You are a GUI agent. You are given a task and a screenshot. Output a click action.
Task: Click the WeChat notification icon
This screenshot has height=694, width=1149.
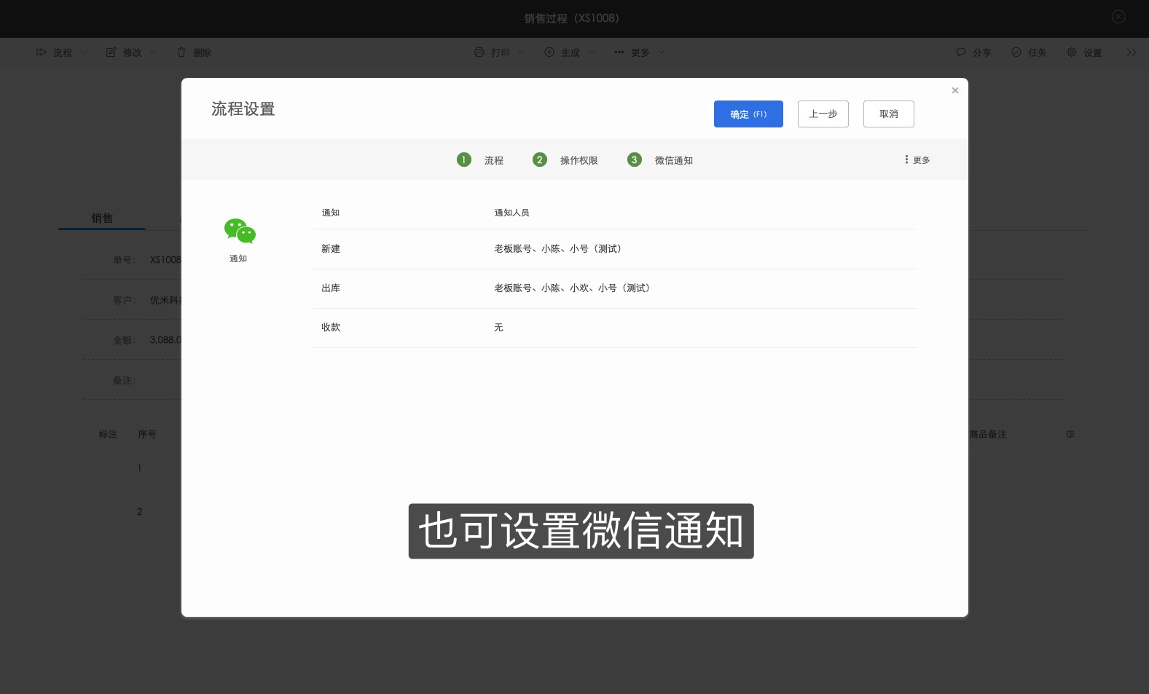240,231
